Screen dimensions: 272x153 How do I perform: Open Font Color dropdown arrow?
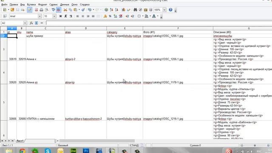tap(158, 16)
